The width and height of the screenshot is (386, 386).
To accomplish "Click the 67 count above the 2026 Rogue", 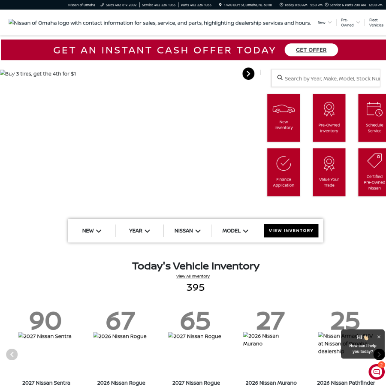I will (121, 321).
